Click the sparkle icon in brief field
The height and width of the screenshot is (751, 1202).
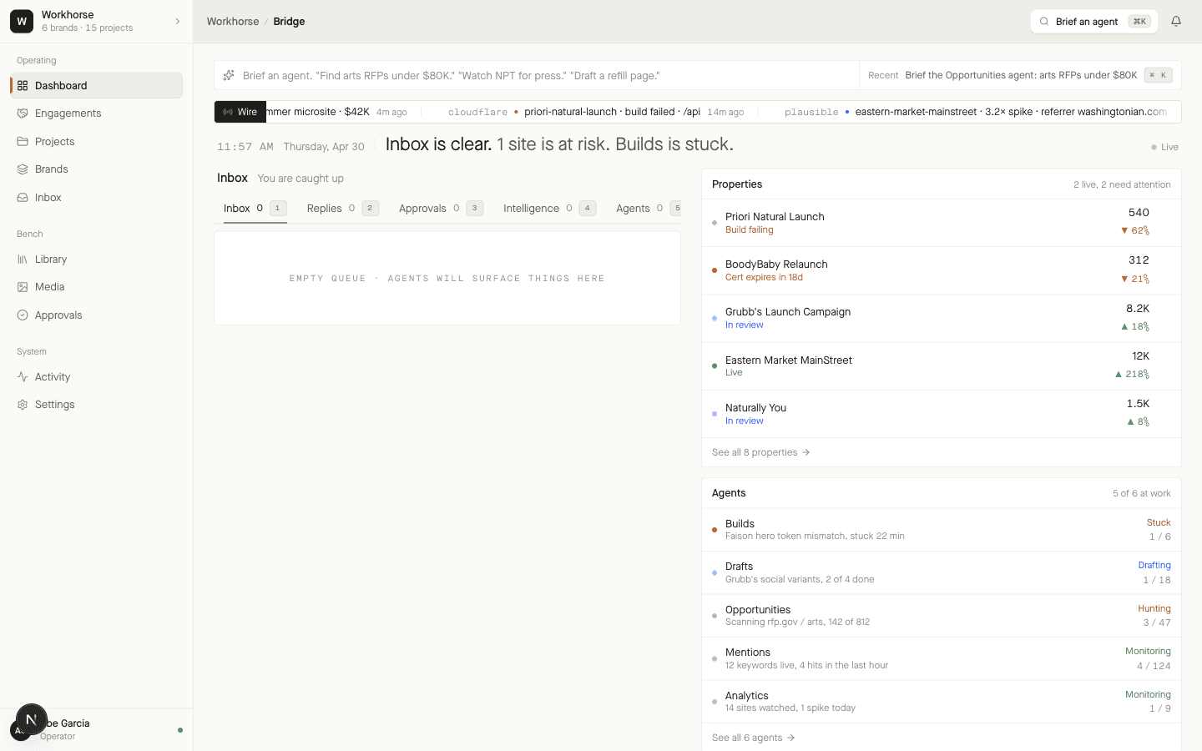point(229,75)
